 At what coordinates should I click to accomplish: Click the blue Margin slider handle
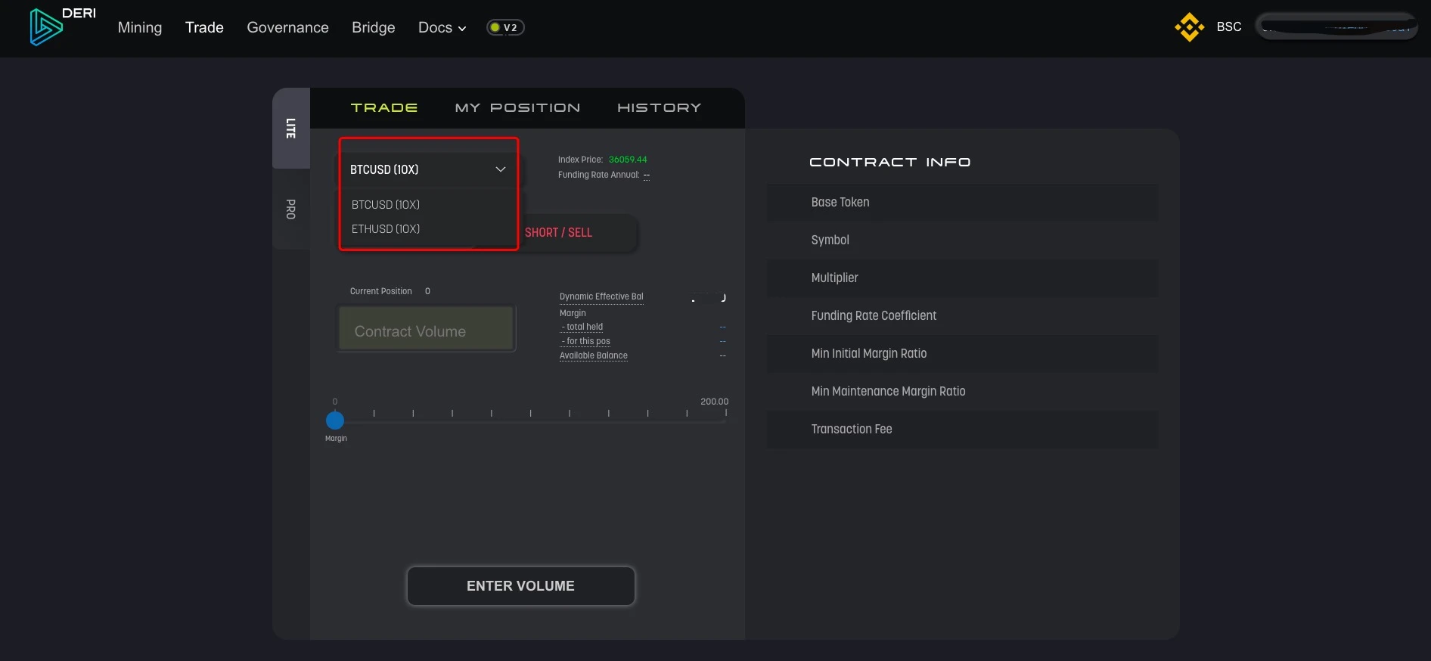[x=335, y=420]
